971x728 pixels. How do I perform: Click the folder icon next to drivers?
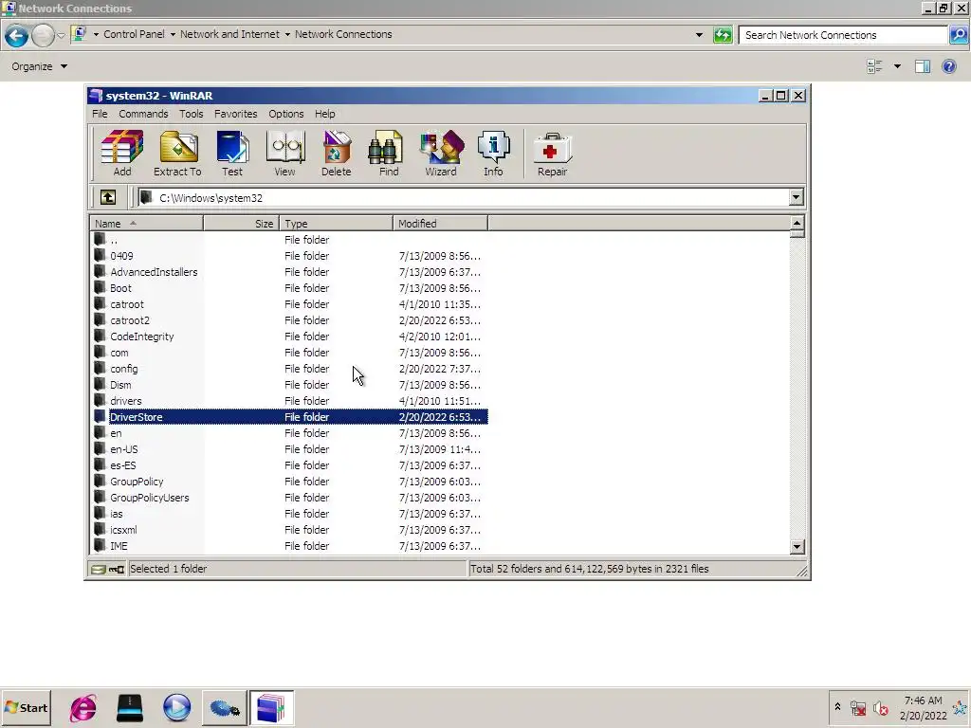[x=100, y=401]
